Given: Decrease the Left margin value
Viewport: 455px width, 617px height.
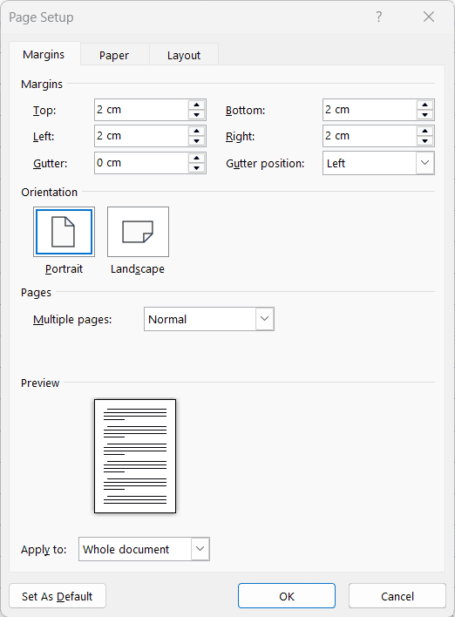Looking at the screenshot, I should click(x=196, y=141).
